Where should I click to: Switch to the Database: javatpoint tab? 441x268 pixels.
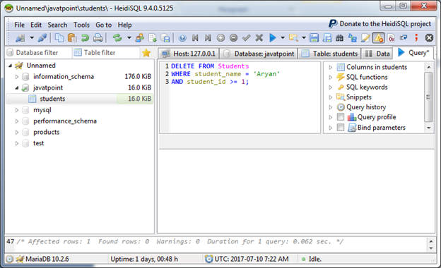click(259, 54)
